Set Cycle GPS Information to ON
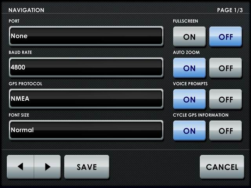This screenshot has width=251, height=188. (189, 130)
